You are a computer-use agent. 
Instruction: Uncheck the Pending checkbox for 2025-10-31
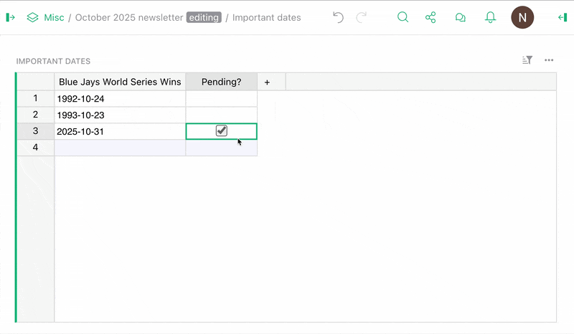pos(222,131)
